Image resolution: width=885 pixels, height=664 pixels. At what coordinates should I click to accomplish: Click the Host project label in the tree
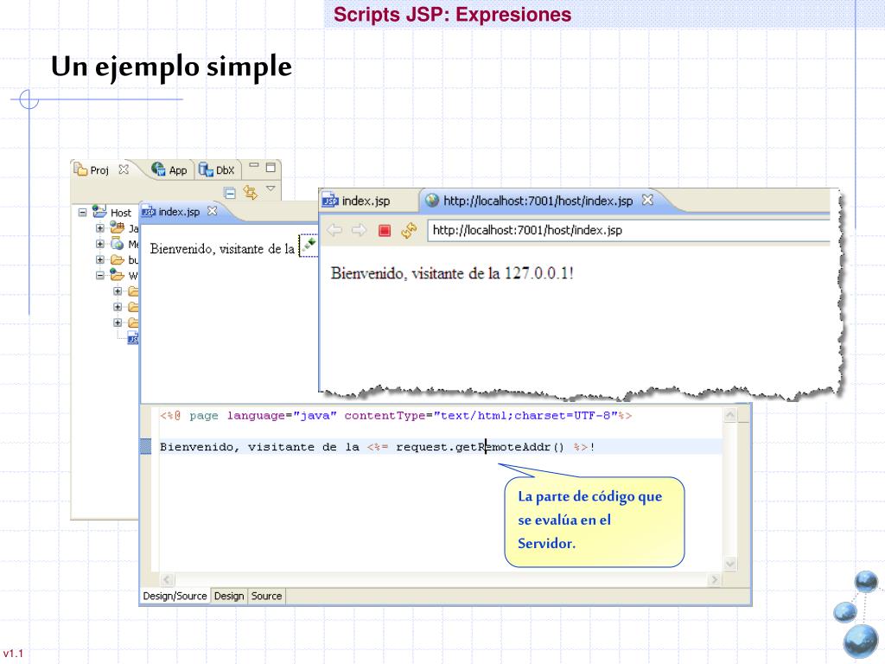tap(121, 213)
